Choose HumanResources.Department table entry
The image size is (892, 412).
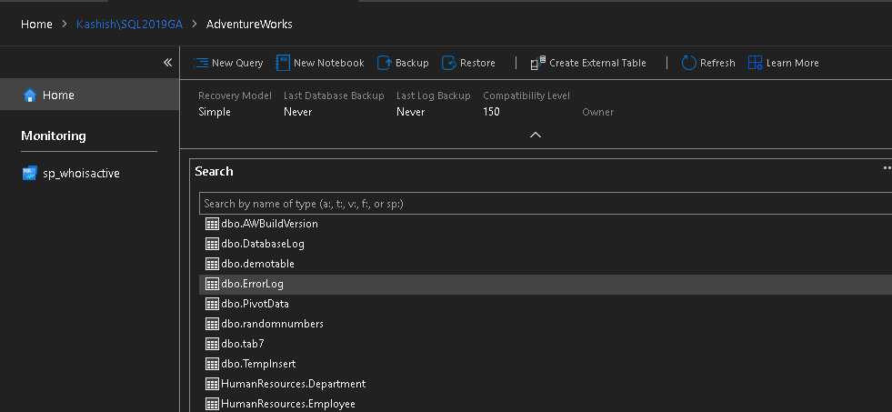[293, 384]
